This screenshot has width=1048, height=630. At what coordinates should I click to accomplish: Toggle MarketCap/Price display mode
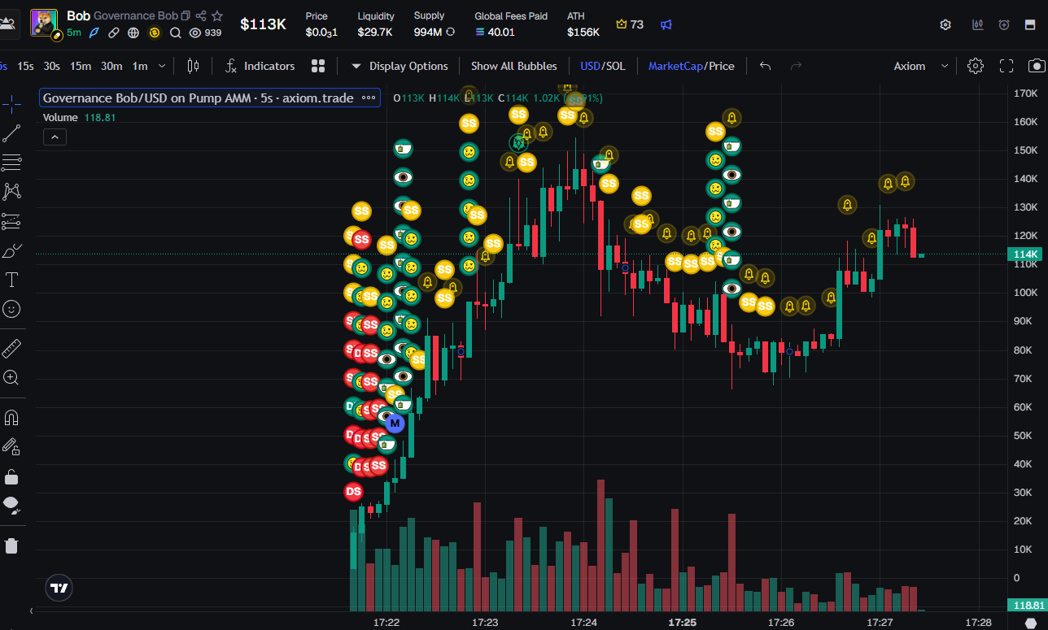tap(691, 66)
